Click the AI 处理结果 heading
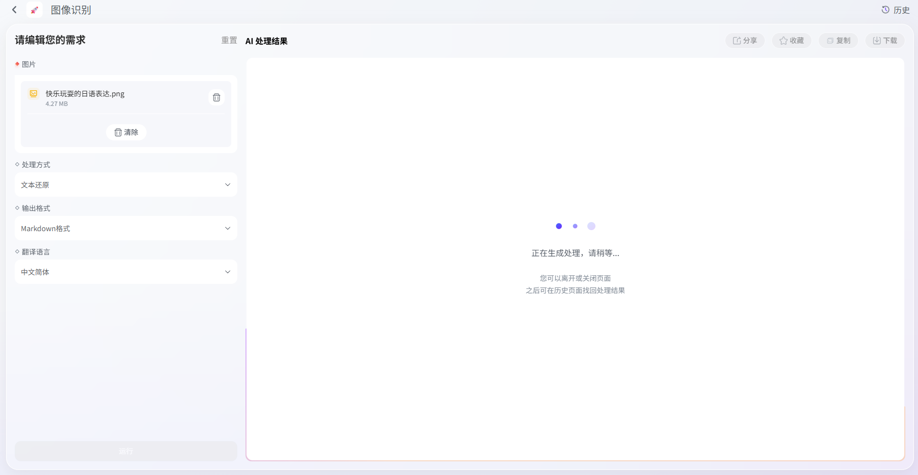The width and height of the screenshot is (918, 475). 266,41
